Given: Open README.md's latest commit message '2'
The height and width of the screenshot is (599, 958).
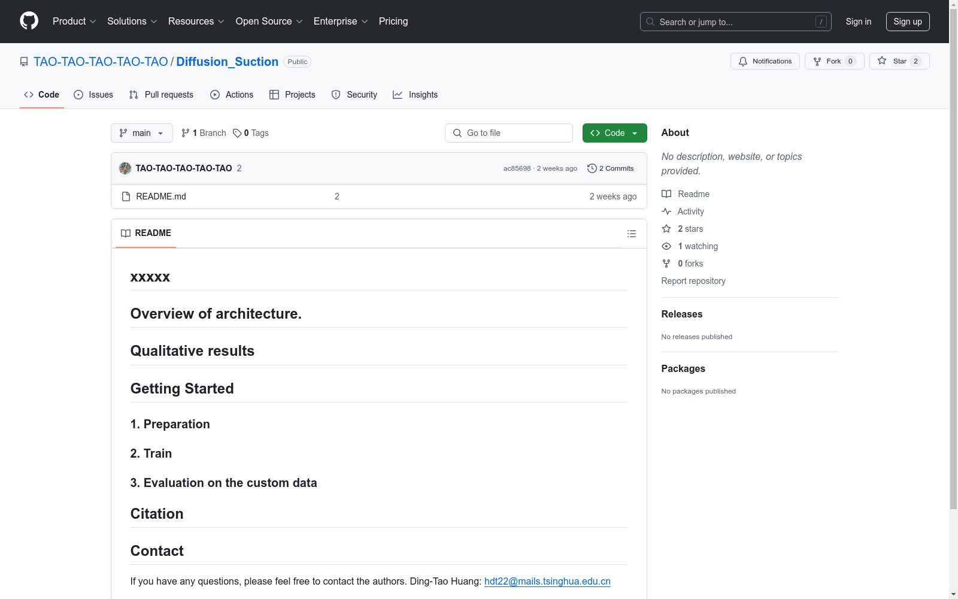Looking at the screenshot, I should point(337,196).
